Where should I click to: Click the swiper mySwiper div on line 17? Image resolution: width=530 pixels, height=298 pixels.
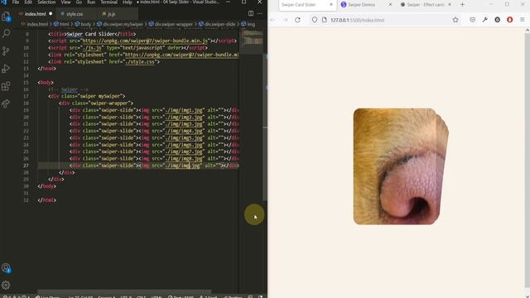(86, 96)
